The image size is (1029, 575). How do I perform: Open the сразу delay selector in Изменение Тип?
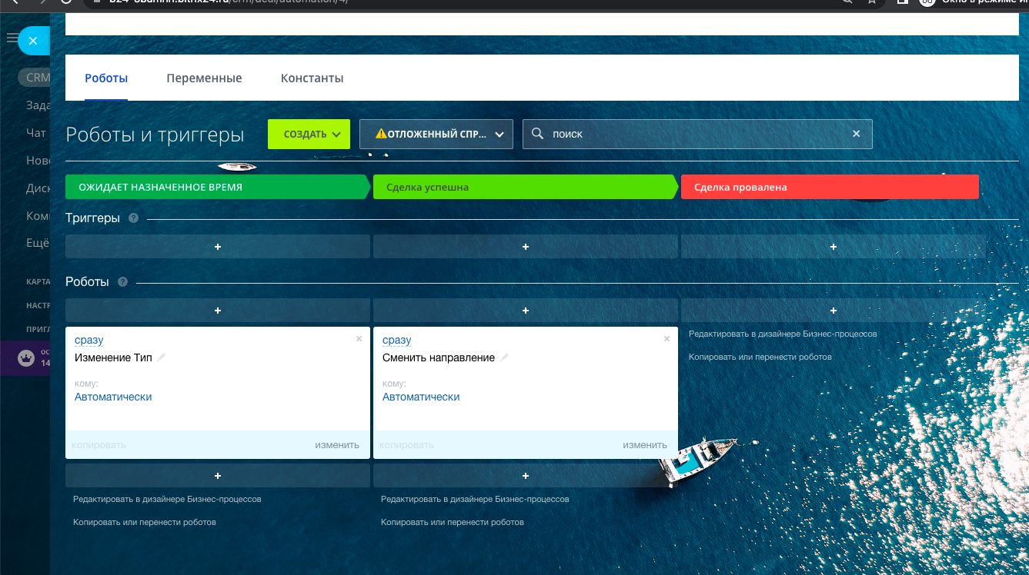(x=89, y=341)
